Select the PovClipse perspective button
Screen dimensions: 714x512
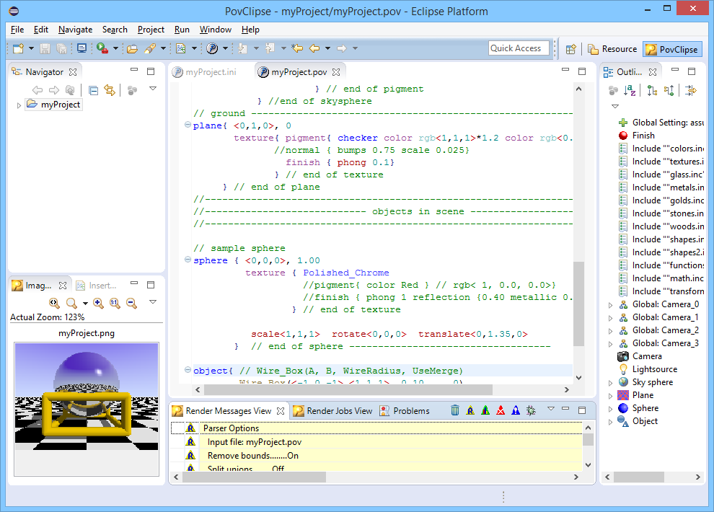pos(673,49)
